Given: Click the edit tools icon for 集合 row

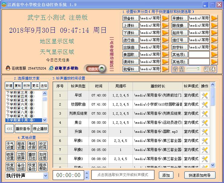Looking at the screenshot, I should point(205,123).
